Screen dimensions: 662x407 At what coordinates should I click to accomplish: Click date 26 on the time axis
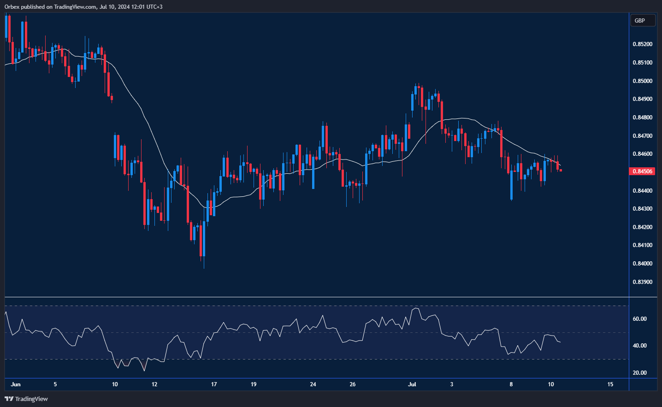[x=353, y=384]
